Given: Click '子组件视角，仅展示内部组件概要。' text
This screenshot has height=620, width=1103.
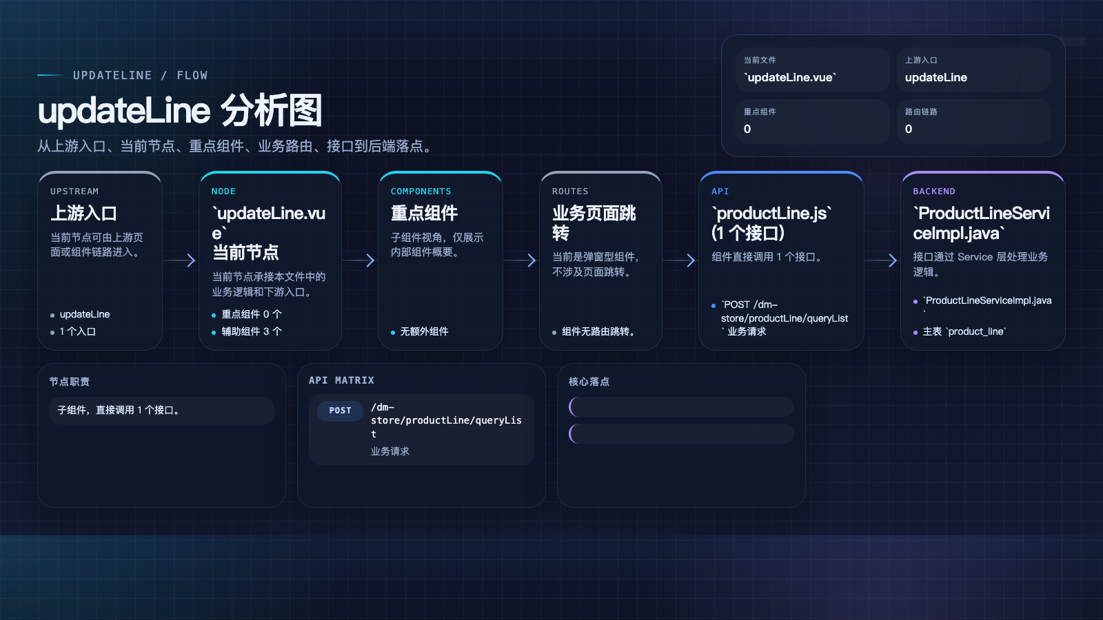Looking at the screenshot, I should click(437, 245).
